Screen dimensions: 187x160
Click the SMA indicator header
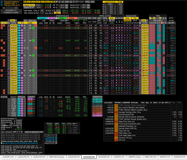tap(127, 18)
